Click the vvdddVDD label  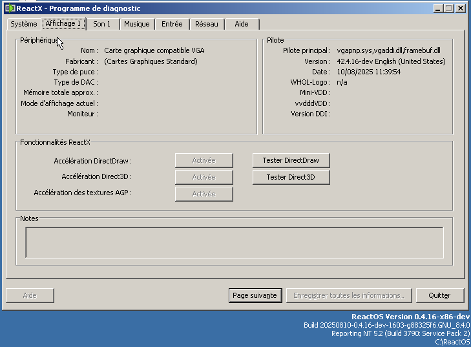[x=313, y=103]
